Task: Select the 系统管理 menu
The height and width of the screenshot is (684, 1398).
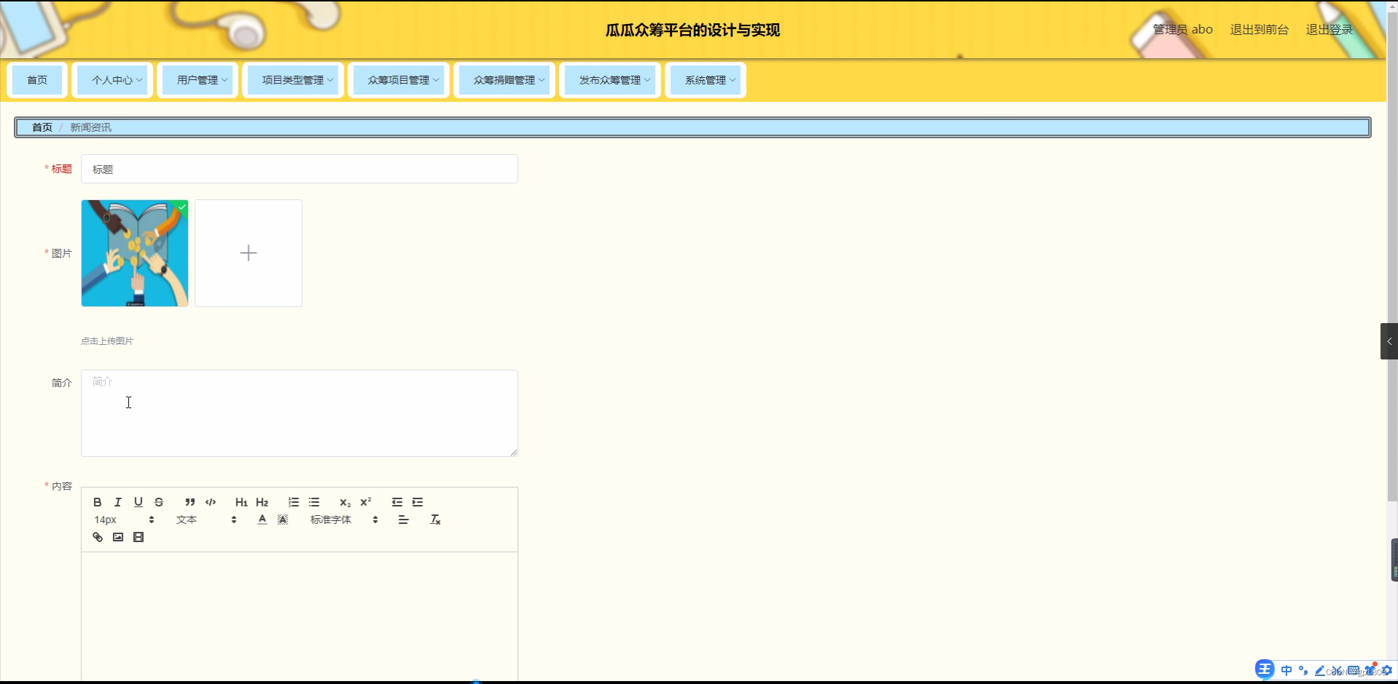Action: point(705,80)
